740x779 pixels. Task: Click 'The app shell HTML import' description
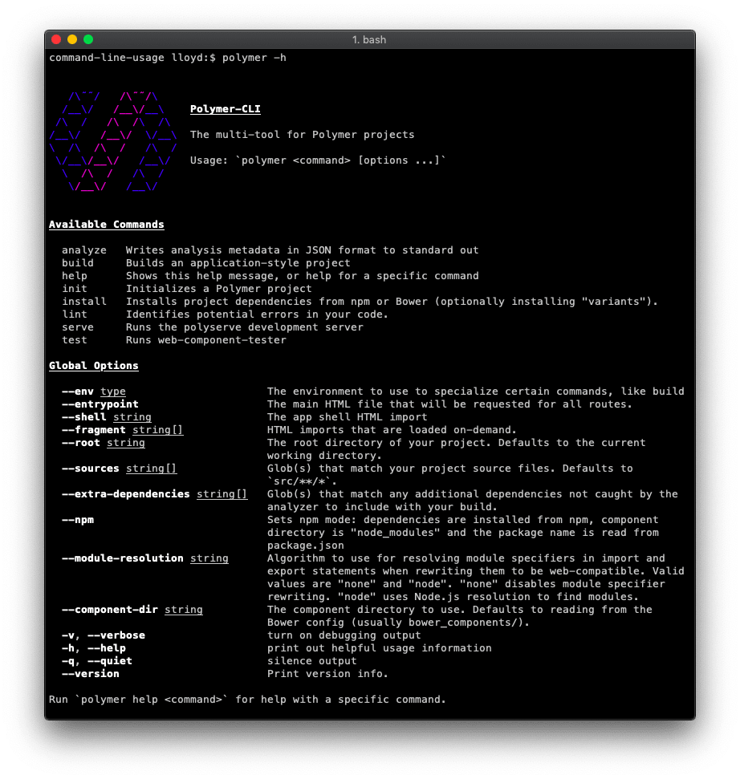347,417
